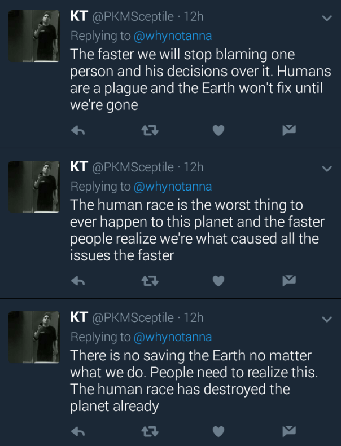Open the third tweet's dropdown chevron
341x446 pixels.
pyautogui.click(x=326, y=319)
